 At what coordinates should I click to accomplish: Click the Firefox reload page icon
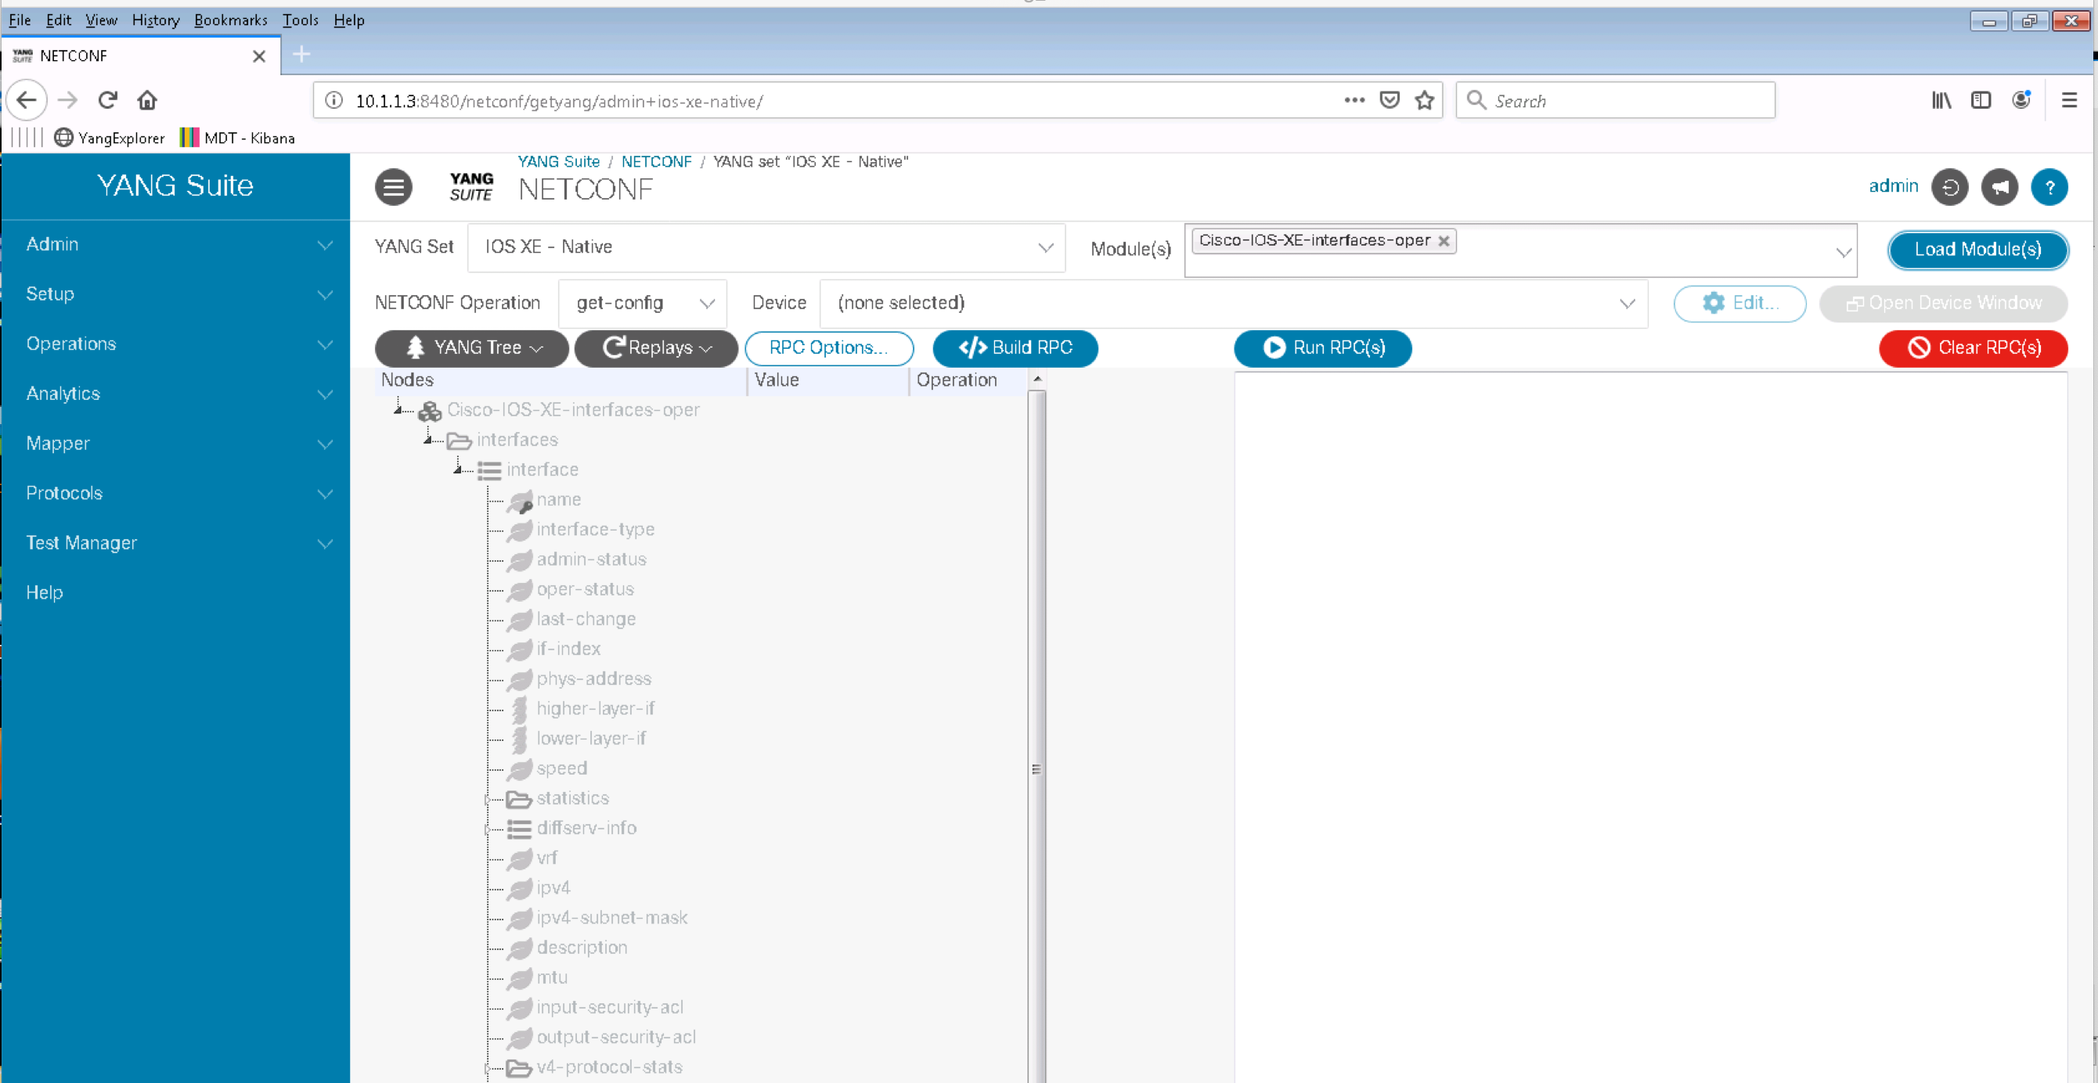click(x=107, y=100)
